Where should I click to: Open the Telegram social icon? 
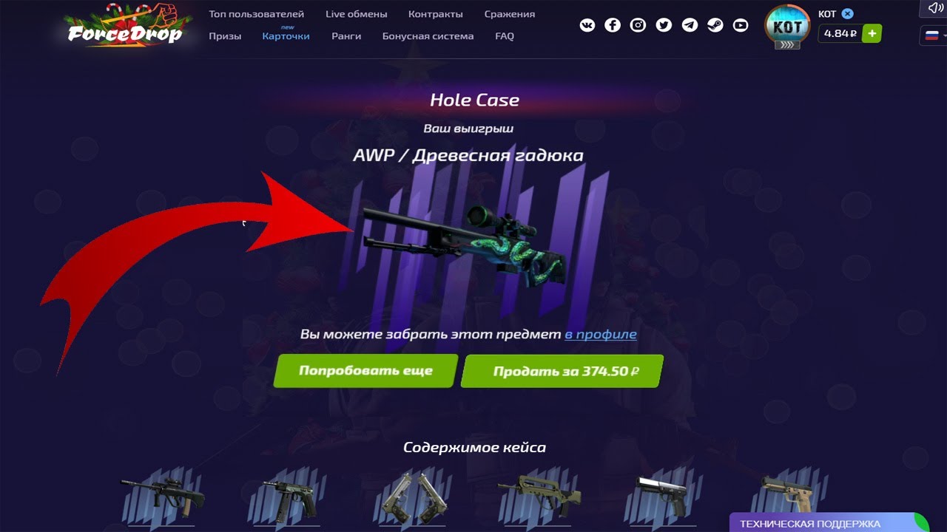[x=690, y=25]
